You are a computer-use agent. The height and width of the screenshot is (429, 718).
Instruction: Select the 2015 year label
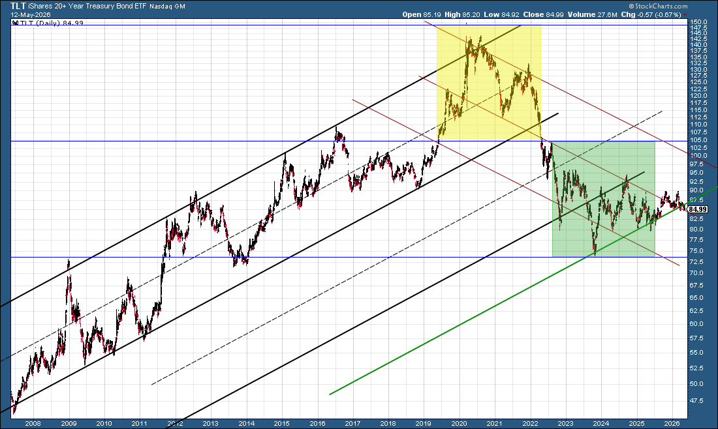point(281,424)
